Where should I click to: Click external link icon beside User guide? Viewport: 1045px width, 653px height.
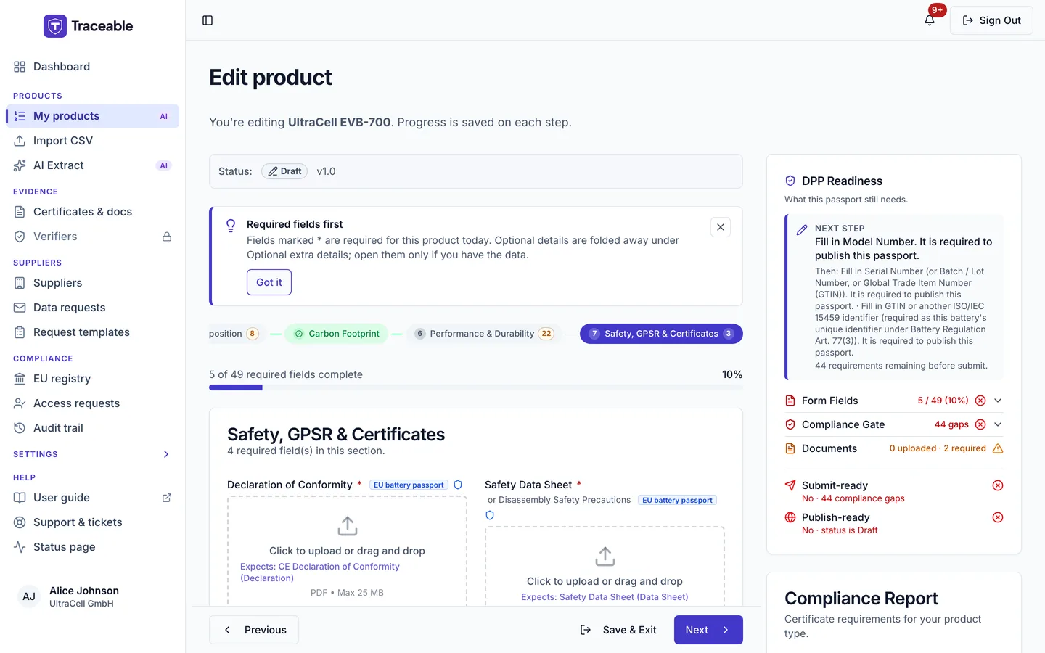(167, 498)
